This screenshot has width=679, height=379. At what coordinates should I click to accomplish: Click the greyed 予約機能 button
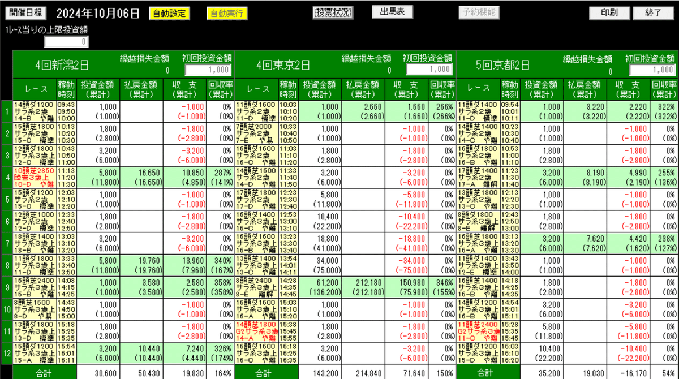pos(478,12)
